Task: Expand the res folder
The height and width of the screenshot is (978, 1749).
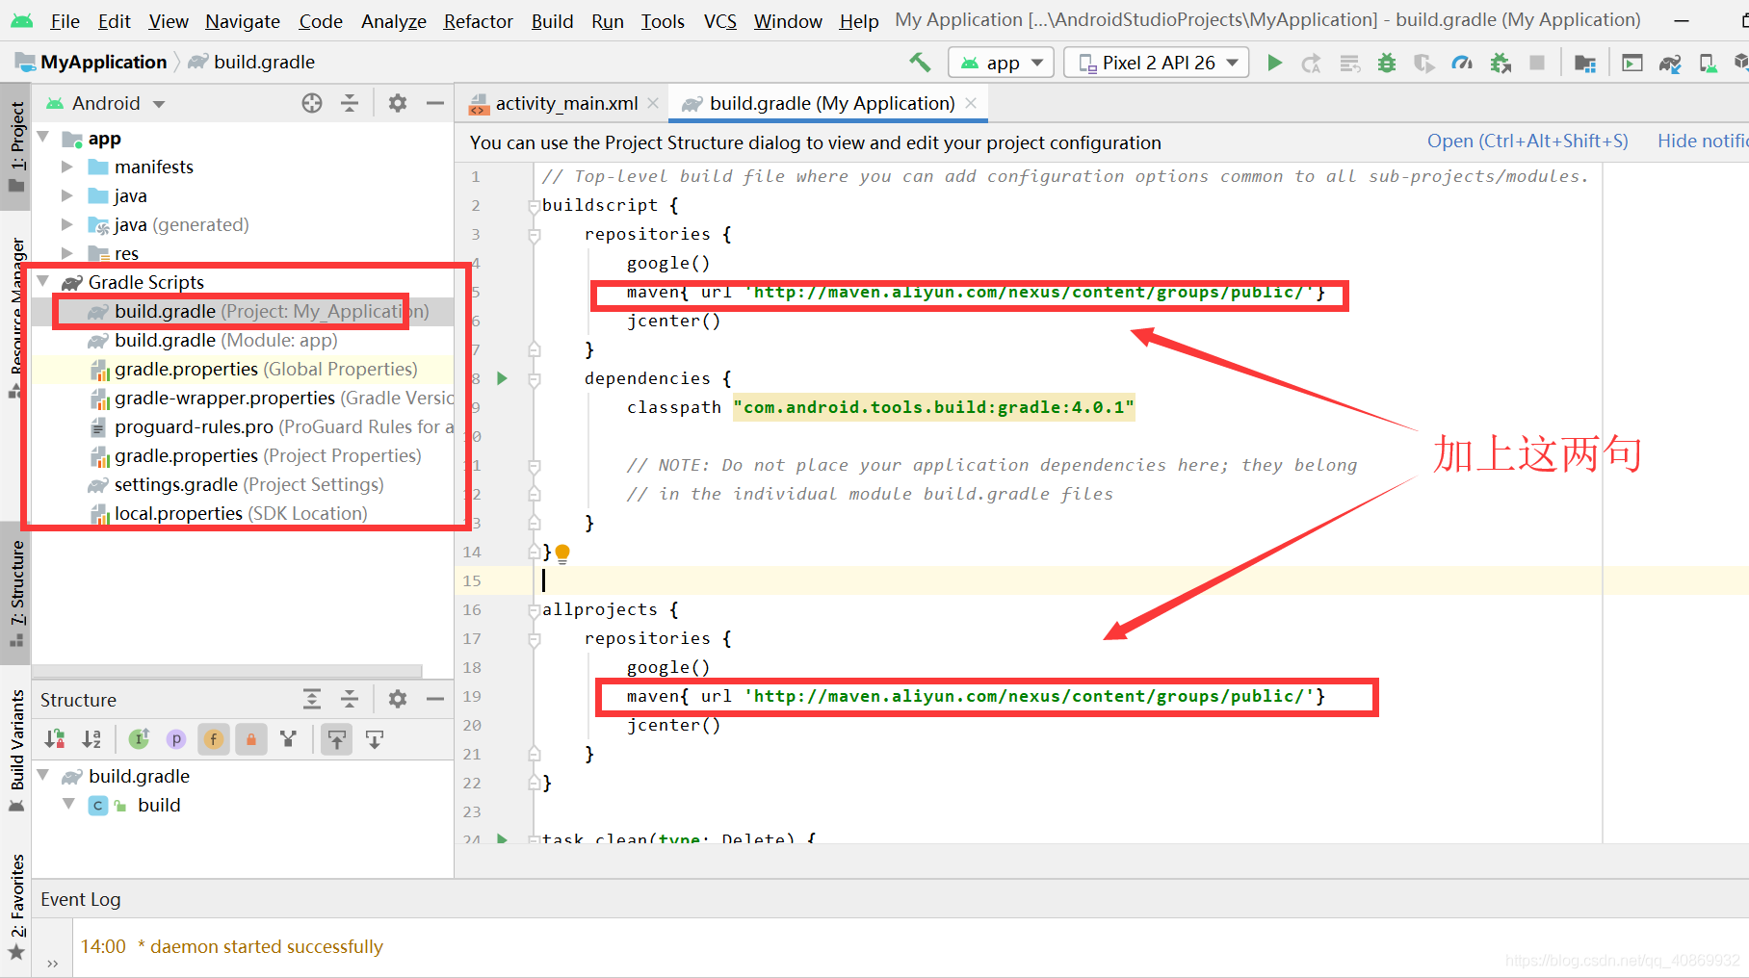Action: point(66,253)
